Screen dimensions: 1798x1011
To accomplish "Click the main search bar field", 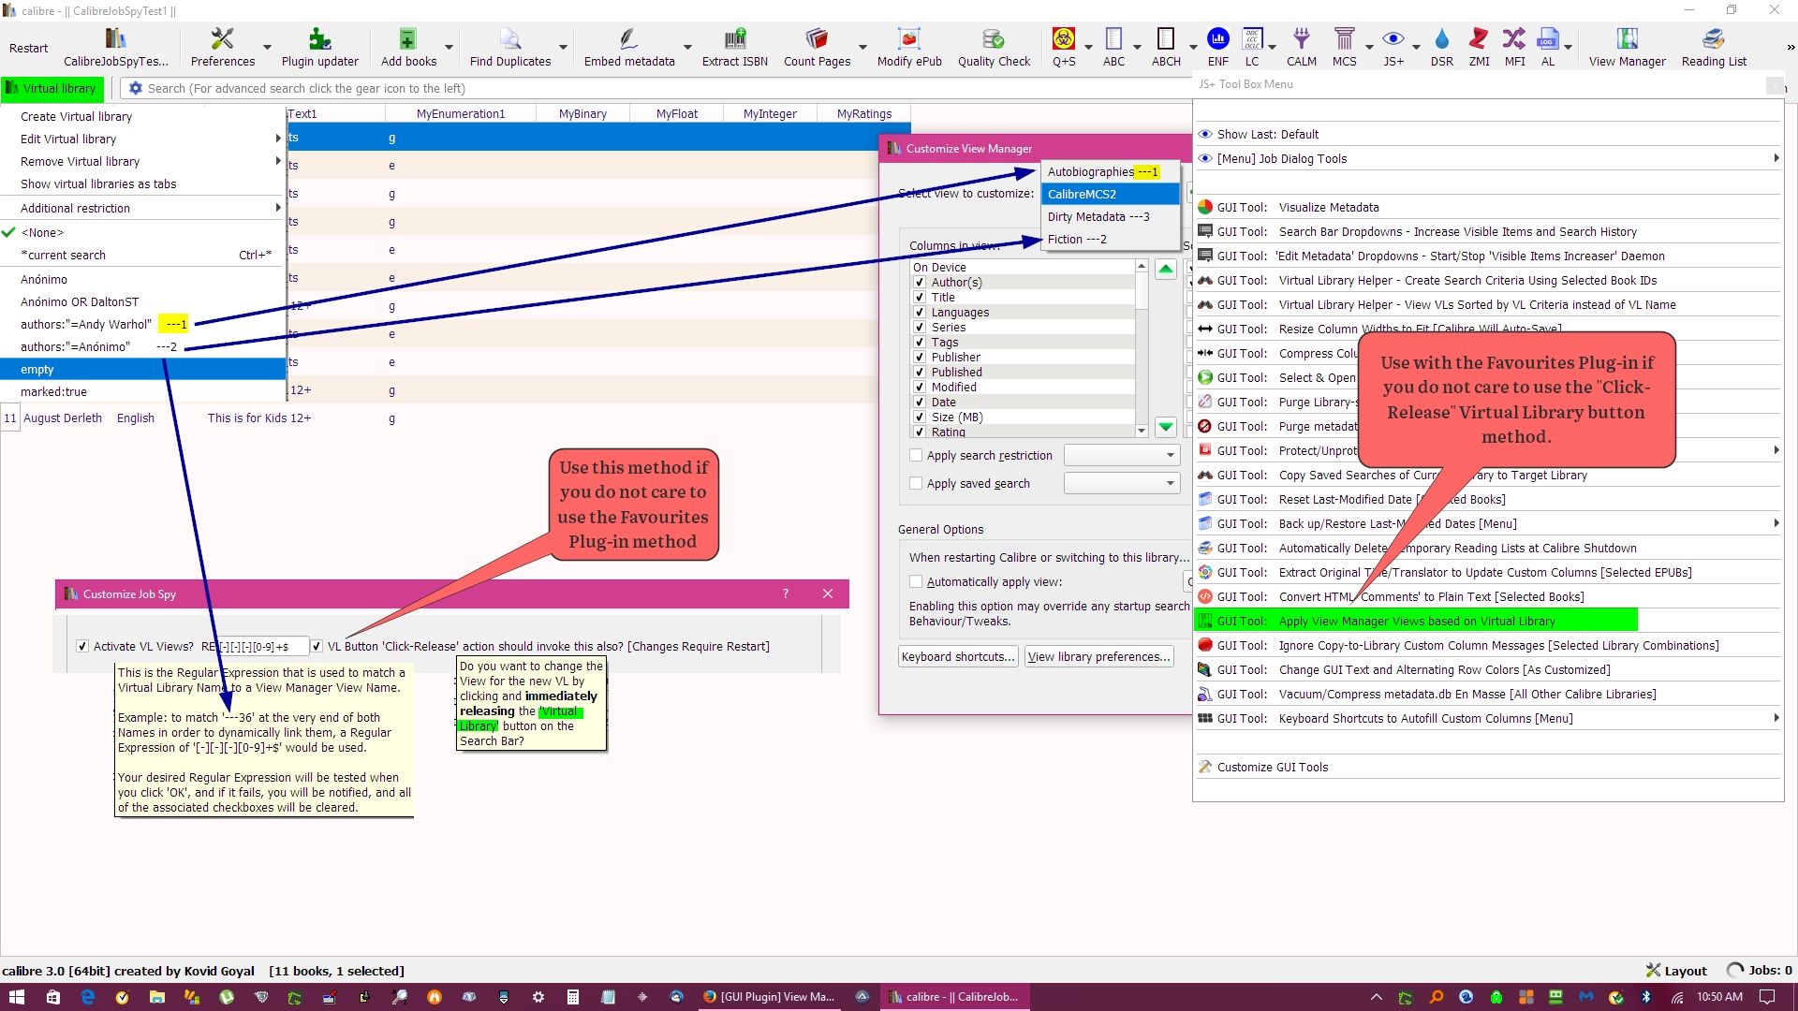I will click(x=656, y=89).
